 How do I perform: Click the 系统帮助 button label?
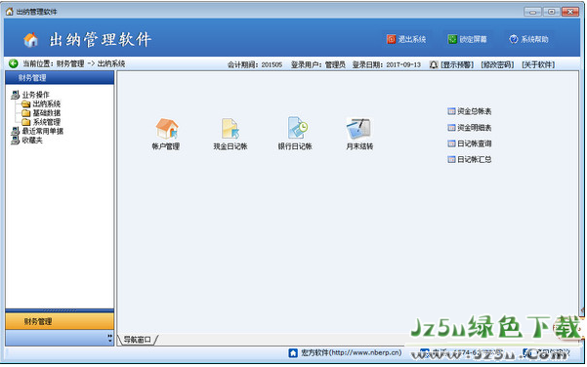[534, 39]
